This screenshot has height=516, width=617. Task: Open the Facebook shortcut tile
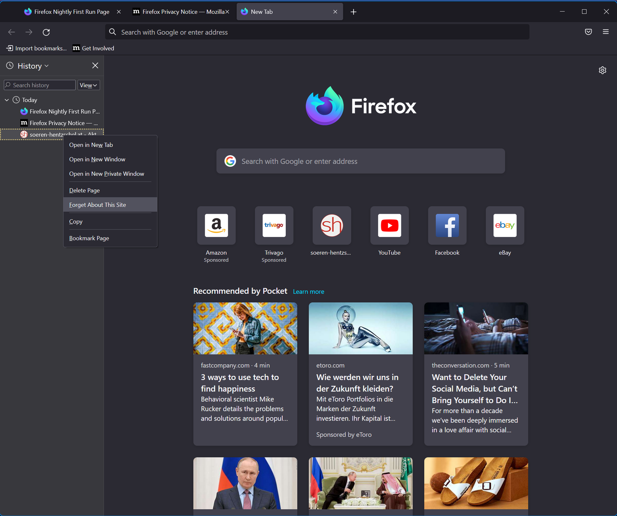click(447, 226)
